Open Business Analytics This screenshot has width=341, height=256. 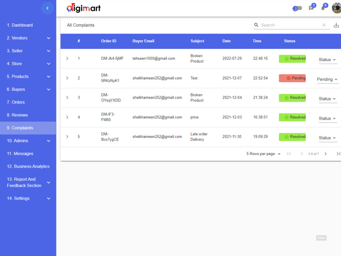point(28,166)
